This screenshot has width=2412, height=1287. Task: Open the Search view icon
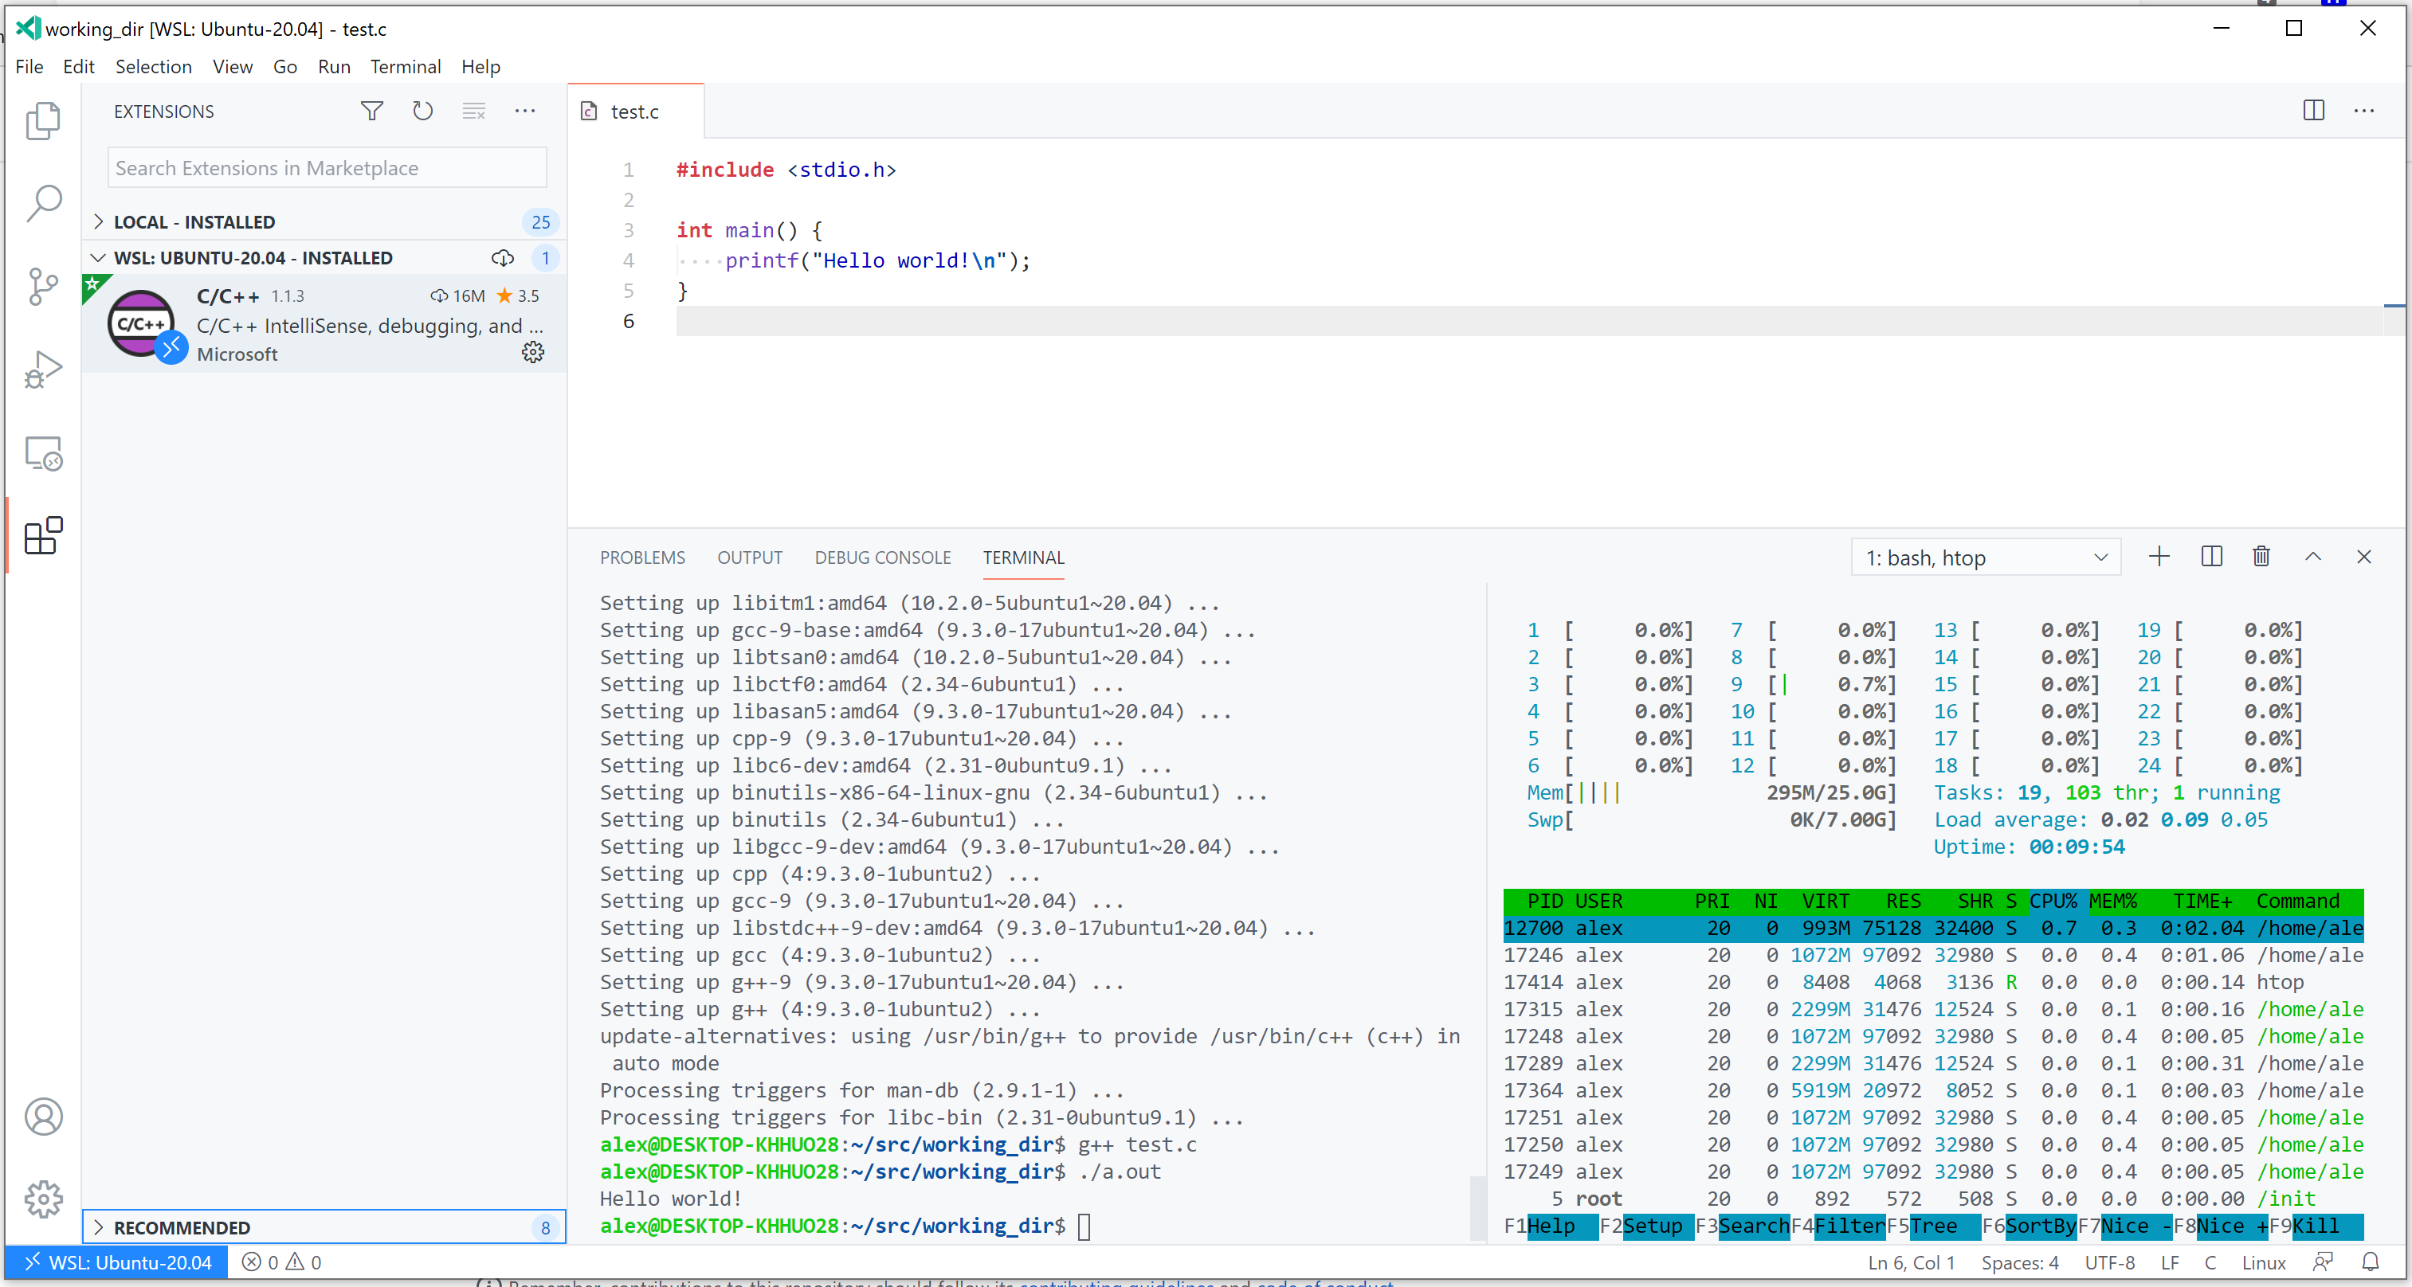(43, 203)
